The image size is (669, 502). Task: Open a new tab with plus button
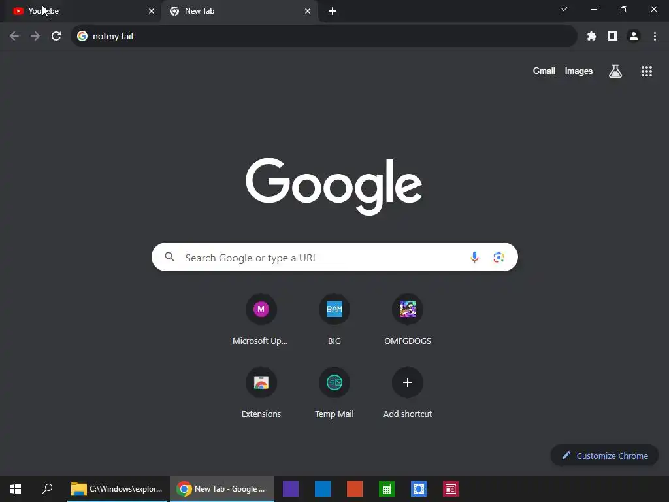point(333,11)
